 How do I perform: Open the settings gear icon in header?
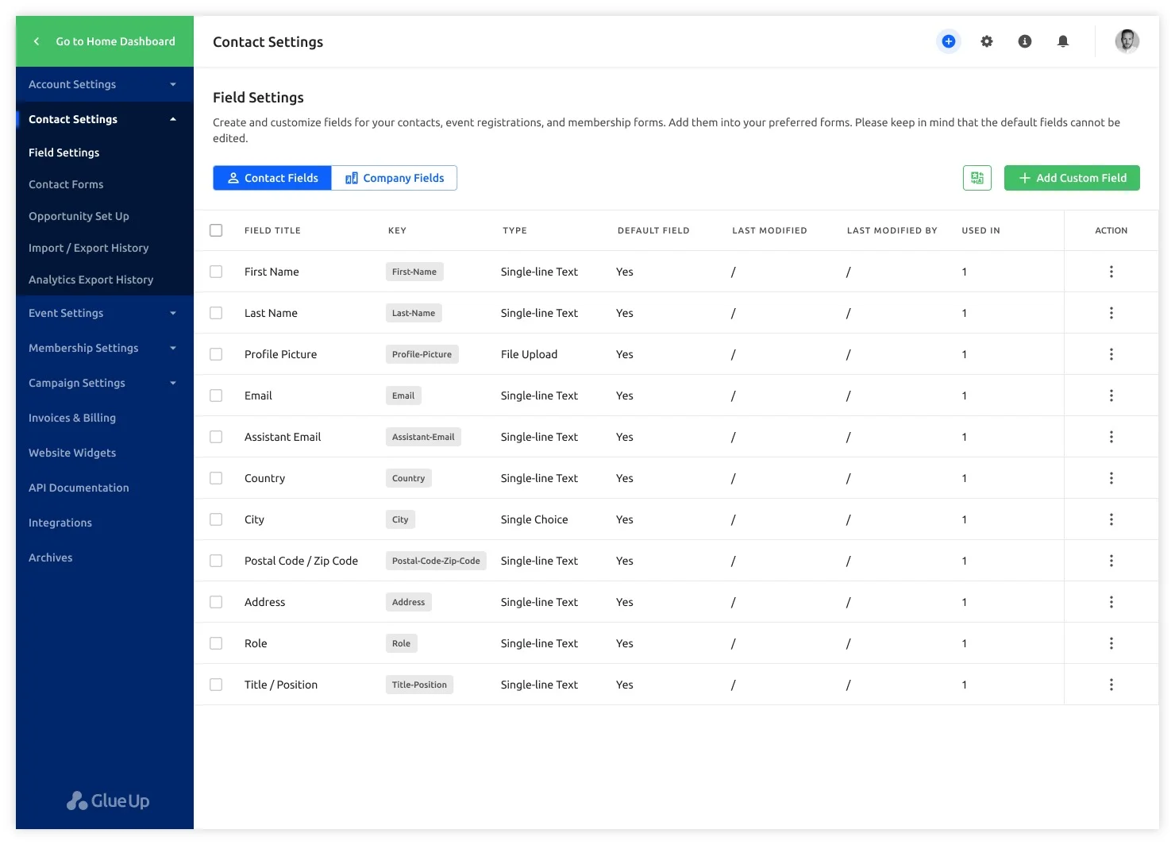pyautogui.click(x=987, y=41)
